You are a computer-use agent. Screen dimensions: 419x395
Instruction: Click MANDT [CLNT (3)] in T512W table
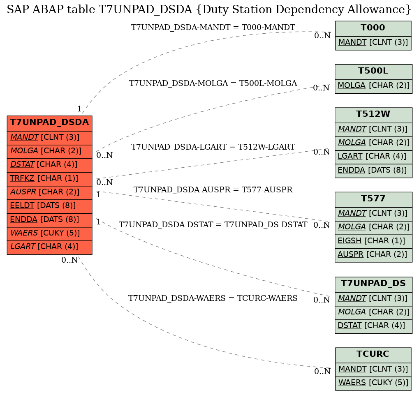[373, 129]
